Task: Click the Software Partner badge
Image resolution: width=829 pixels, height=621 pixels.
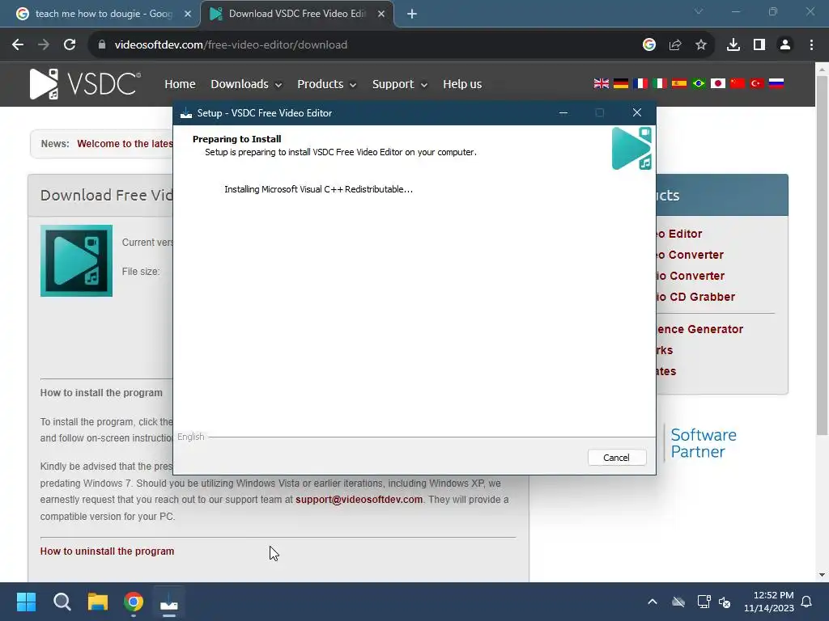Action: pos(704,443)
